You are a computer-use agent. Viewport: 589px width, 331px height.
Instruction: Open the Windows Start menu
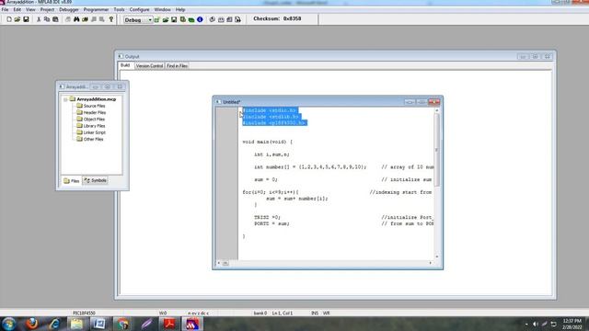(8, 324)
